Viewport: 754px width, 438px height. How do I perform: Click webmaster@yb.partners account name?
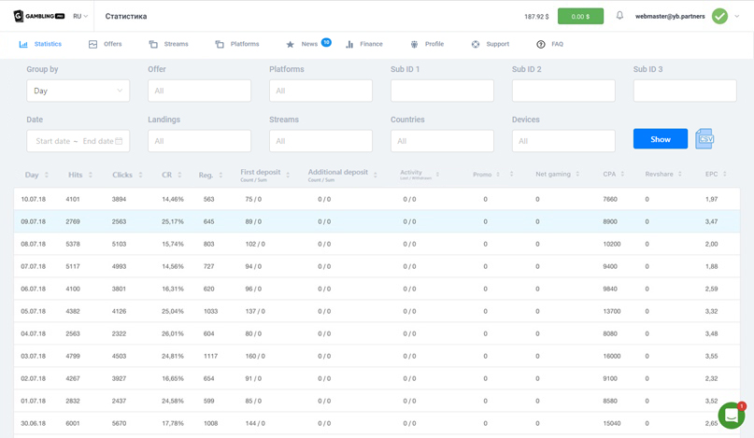[670, 17]
